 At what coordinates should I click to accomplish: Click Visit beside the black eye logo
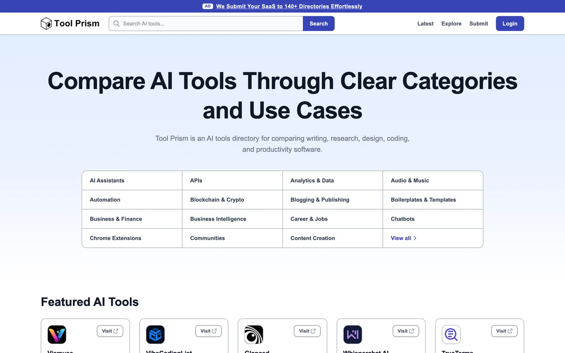tap(307, 331)
